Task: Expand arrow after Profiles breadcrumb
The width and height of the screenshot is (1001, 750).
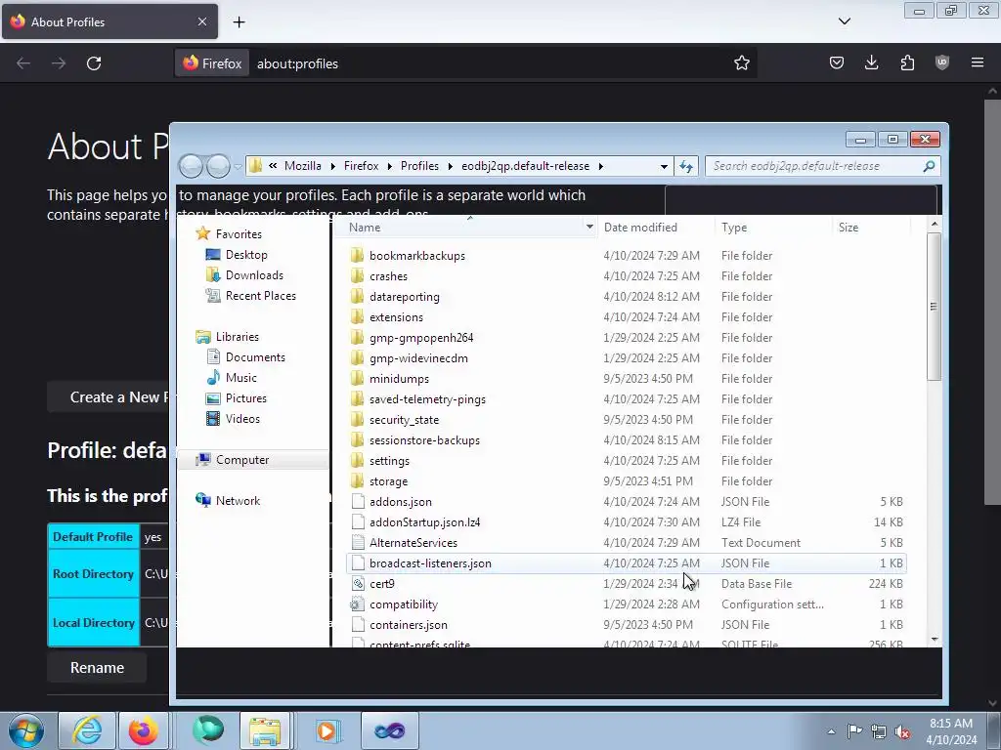Action: pos(450,166)
